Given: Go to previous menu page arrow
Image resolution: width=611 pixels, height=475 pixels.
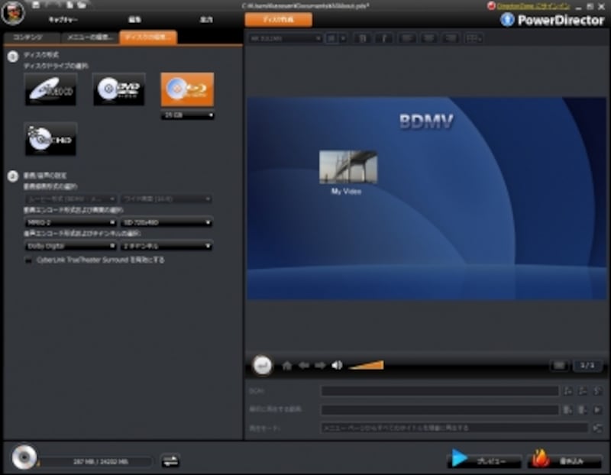Looking at the screenshot, I should (304, 366).
